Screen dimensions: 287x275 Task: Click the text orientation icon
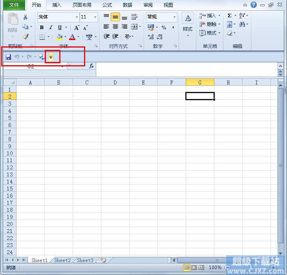coord(128,37)
